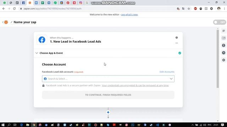Click the browser back arrow
Image resolution: width=227 pixels, height=127 pixels.
point(4,8)
